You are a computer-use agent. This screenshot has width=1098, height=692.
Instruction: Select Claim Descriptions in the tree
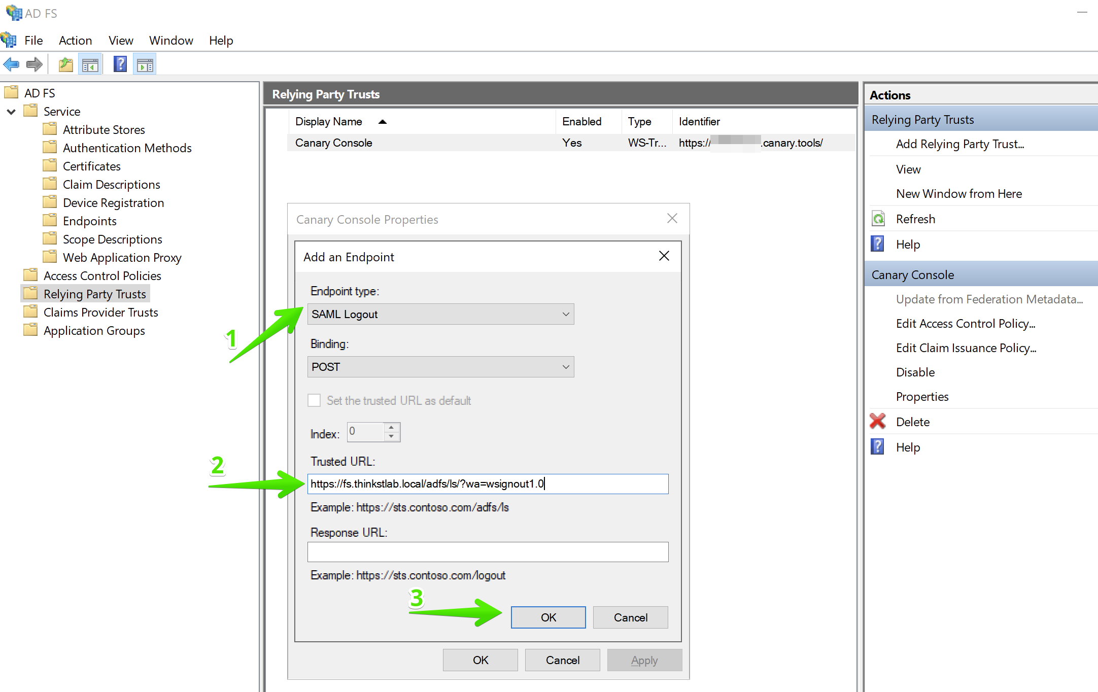(112, 184)
